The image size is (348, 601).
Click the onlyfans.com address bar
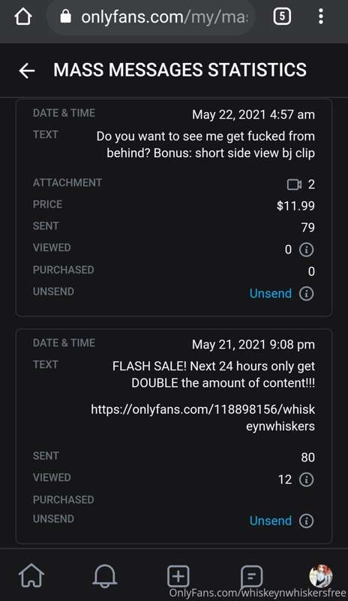pos(151,17)
